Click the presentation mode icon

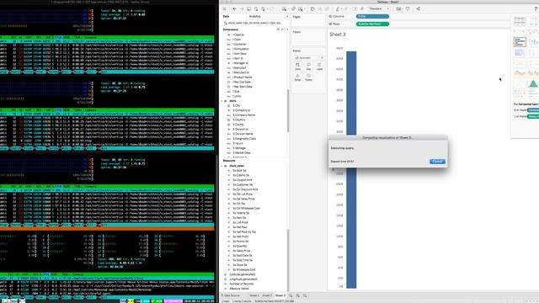pyautogui.click(x=408, y=9)
